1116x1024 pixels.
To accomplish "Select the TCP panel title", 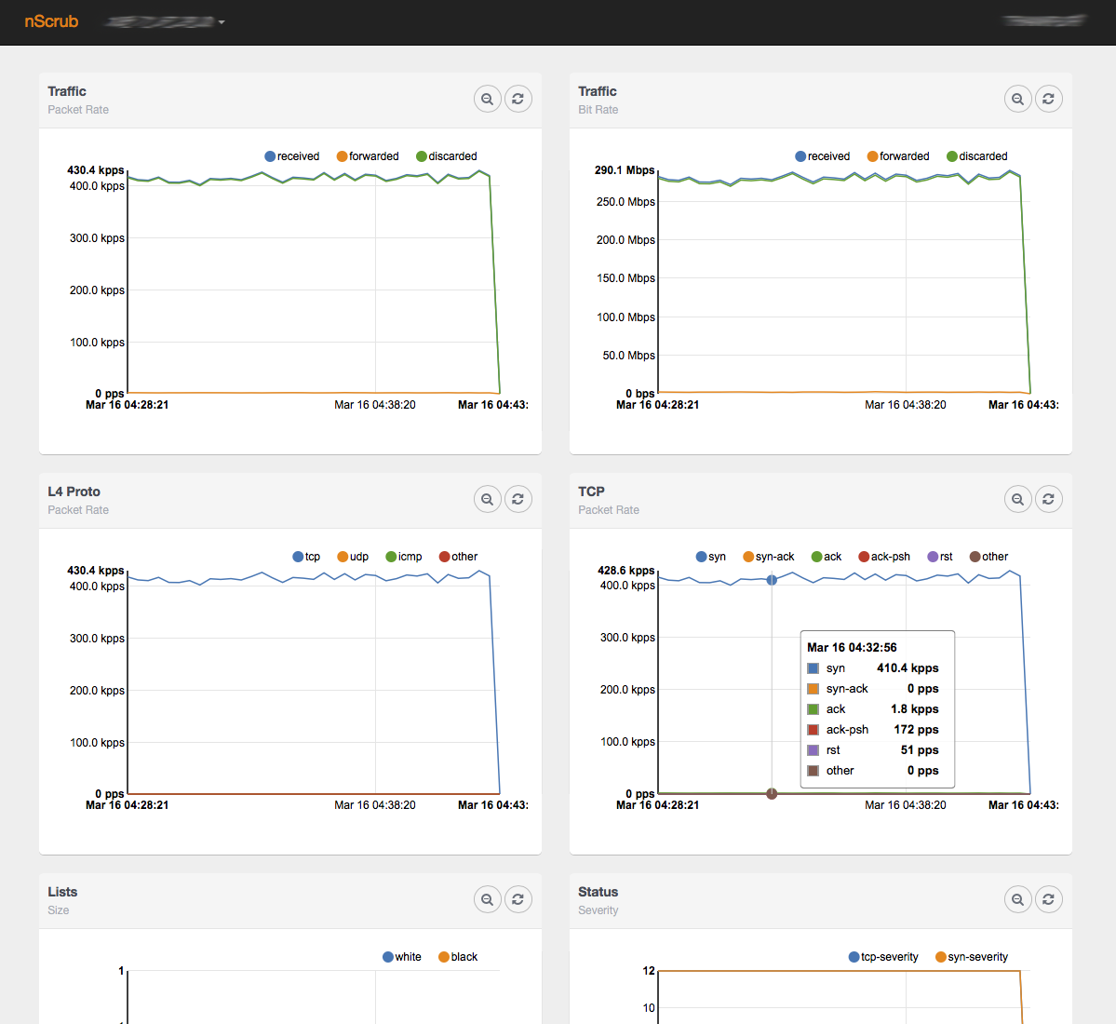I will [591, 492].
